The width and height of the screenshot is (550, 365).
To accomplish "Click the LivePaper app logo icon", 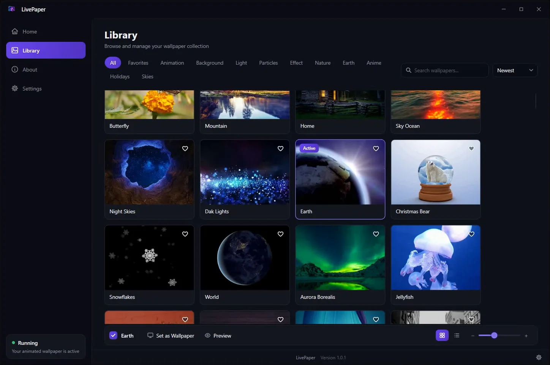I will [11, 9].
